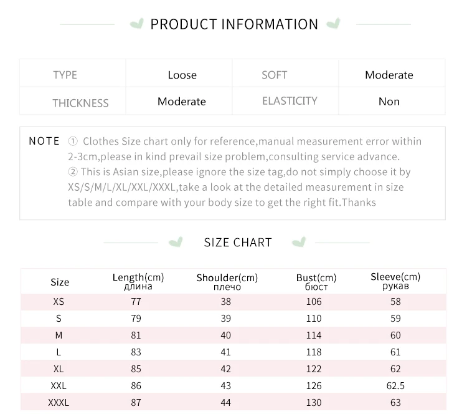Viewport: 467px width, 414px height.
Task: Select the PRODUCT INFORMATION heading
Action: coord(234,24)
